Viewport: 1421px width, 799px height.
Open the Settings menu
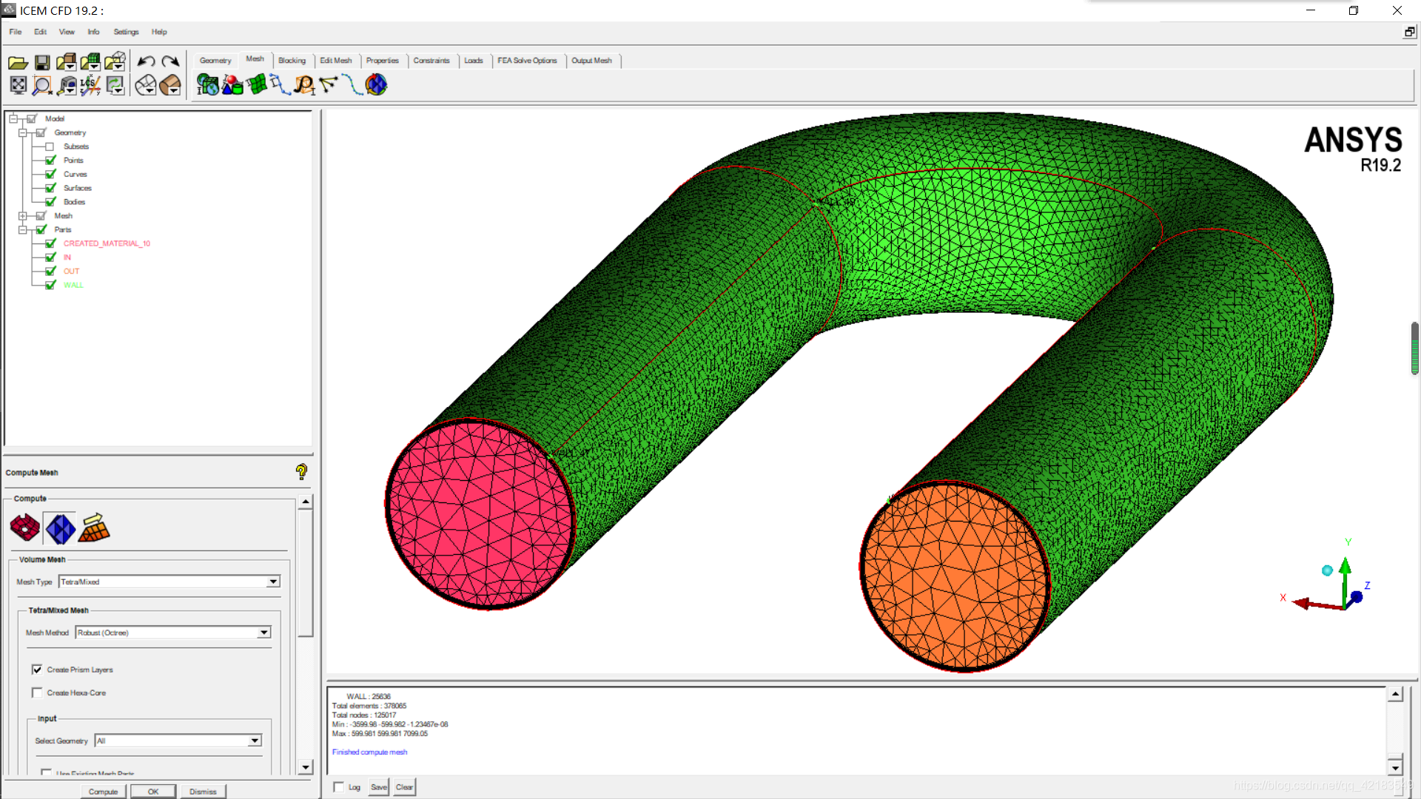(126, 32)
